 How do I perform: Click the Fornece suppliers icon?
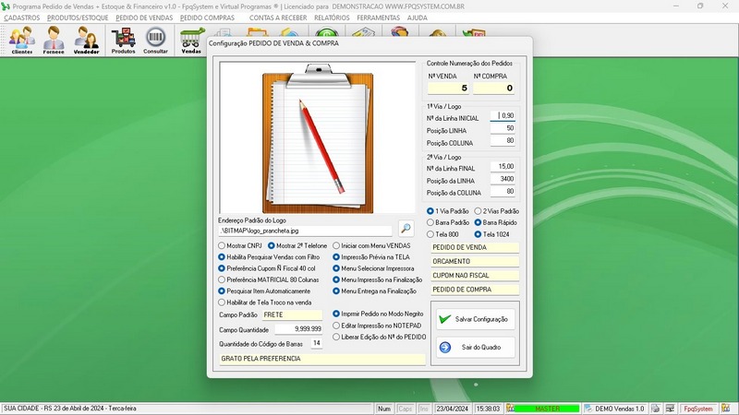click(x=54, y=40)
